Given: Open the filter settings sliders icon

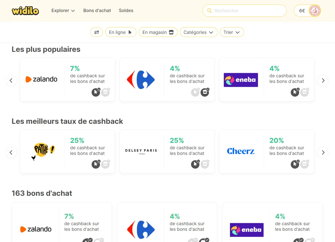Looking at the screenshot, I should pyautogui.click(x=97, y=32).
